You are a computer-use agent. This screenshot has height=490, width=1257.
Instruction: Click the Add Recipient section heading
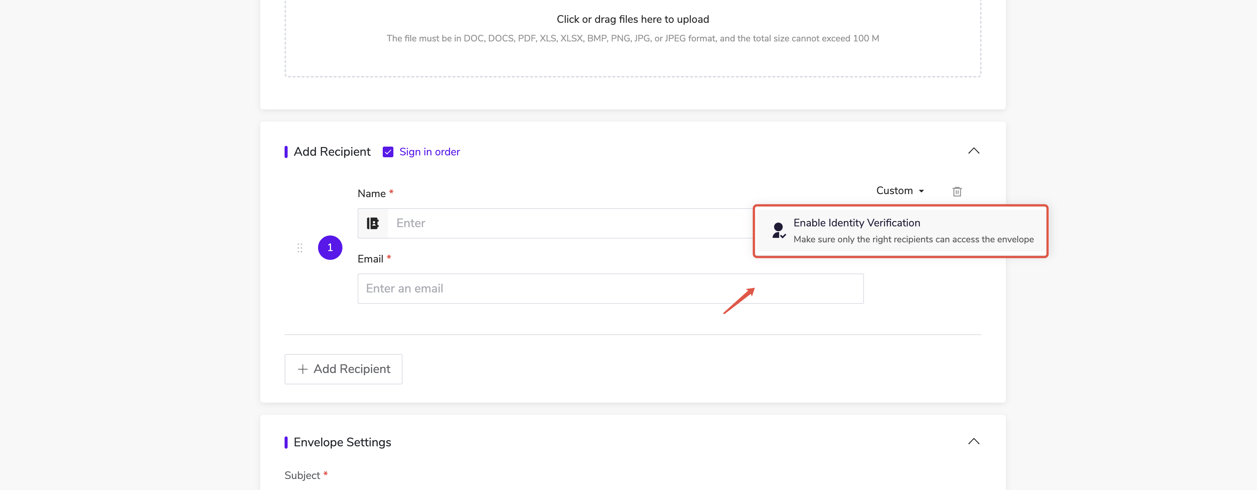[x=332, y=152]
